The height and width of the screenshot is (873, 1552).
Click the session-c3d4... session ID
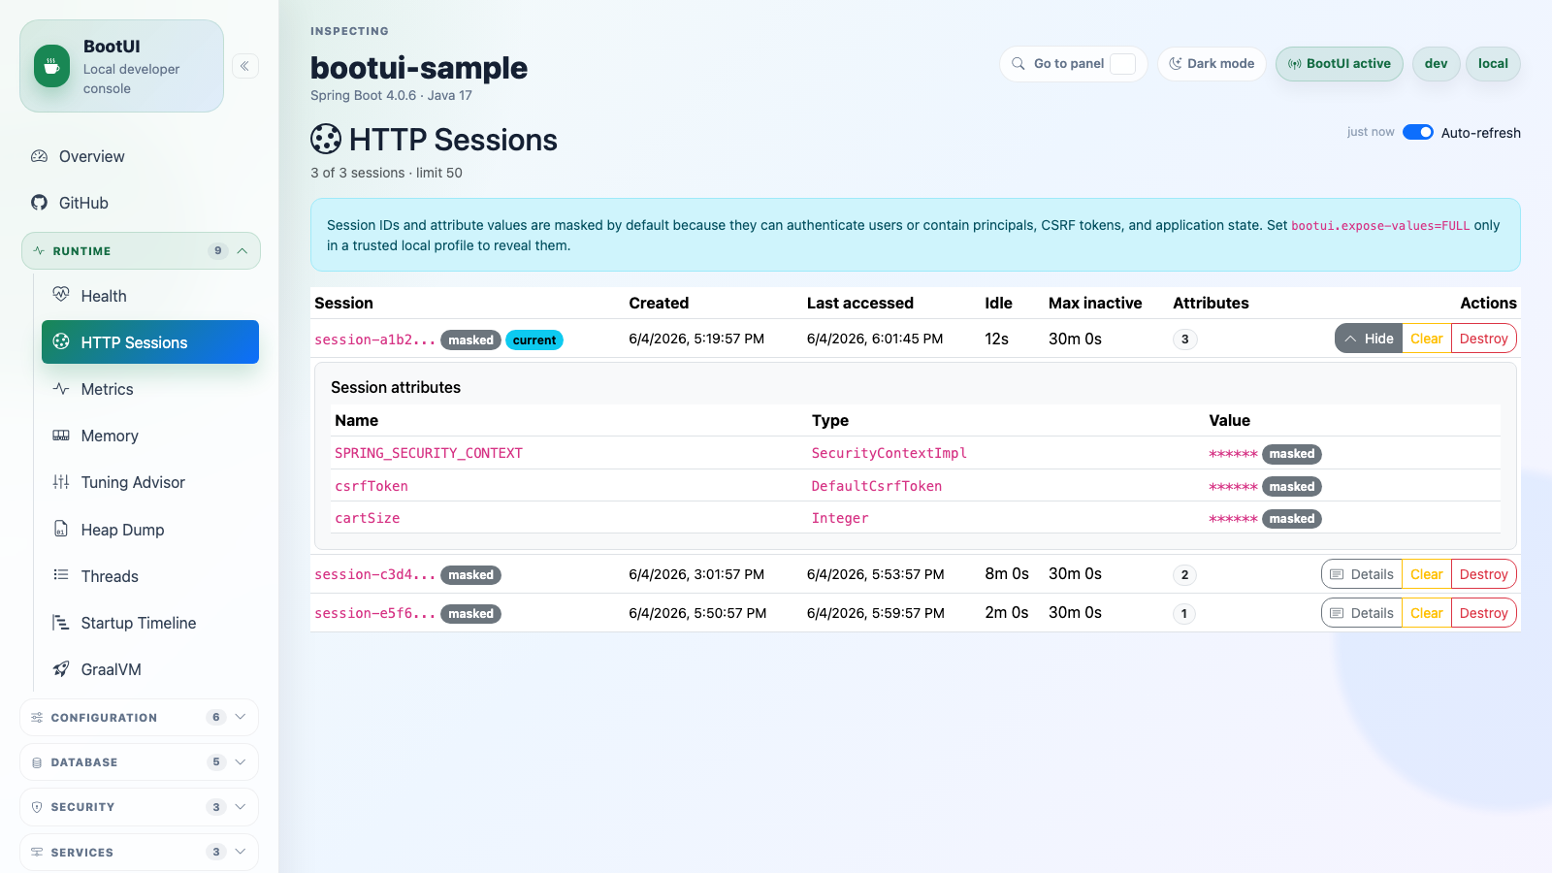pos(374,574)
